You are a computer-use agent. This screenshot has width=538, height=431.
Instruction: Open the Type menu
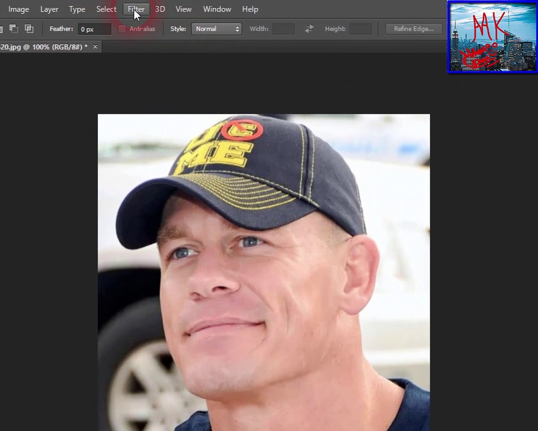77,9
